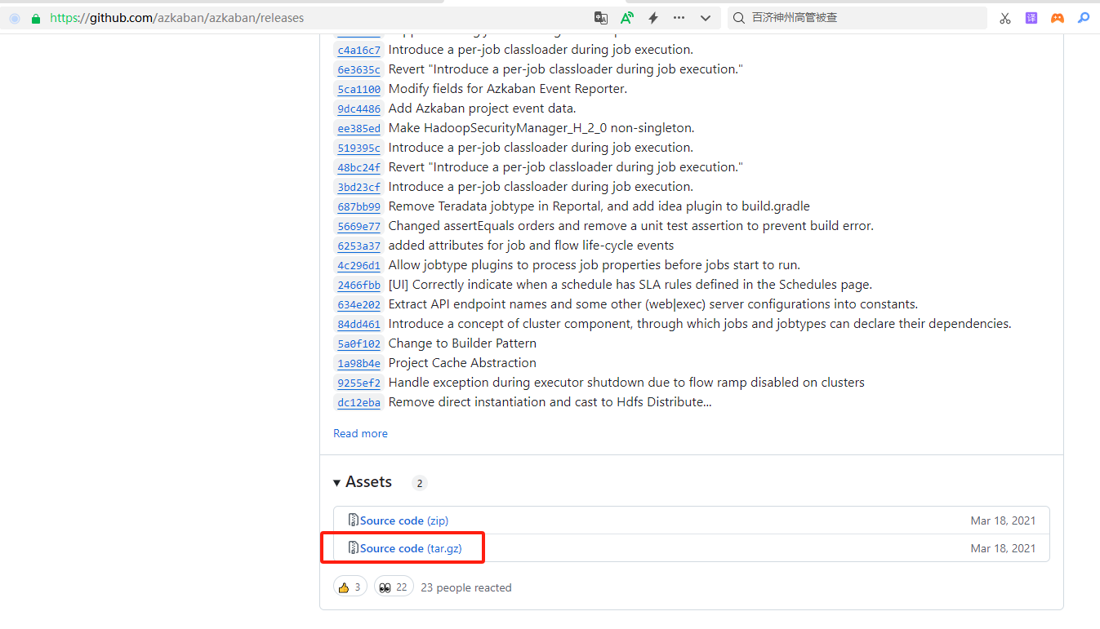The height and width of the screenshot is (629, 1100).
Task: Open commit 6e3635c
Action: (x=359, y=70)
